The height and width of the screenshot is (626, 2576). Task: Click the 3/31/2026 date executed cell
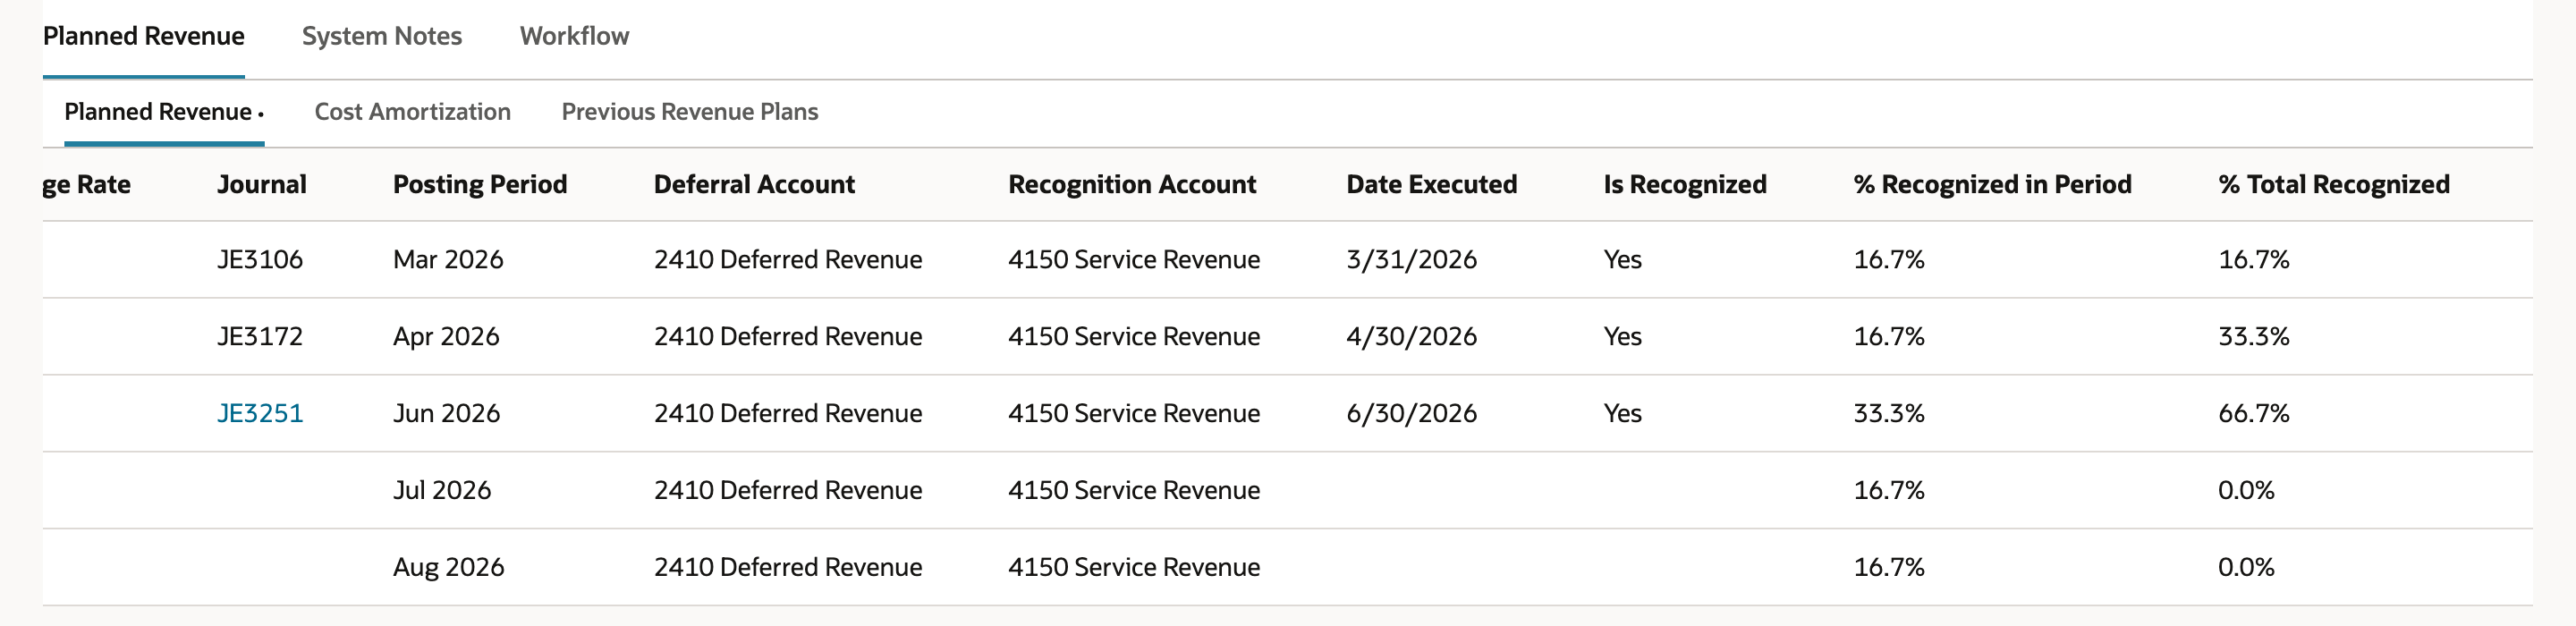click(1411, 259)
